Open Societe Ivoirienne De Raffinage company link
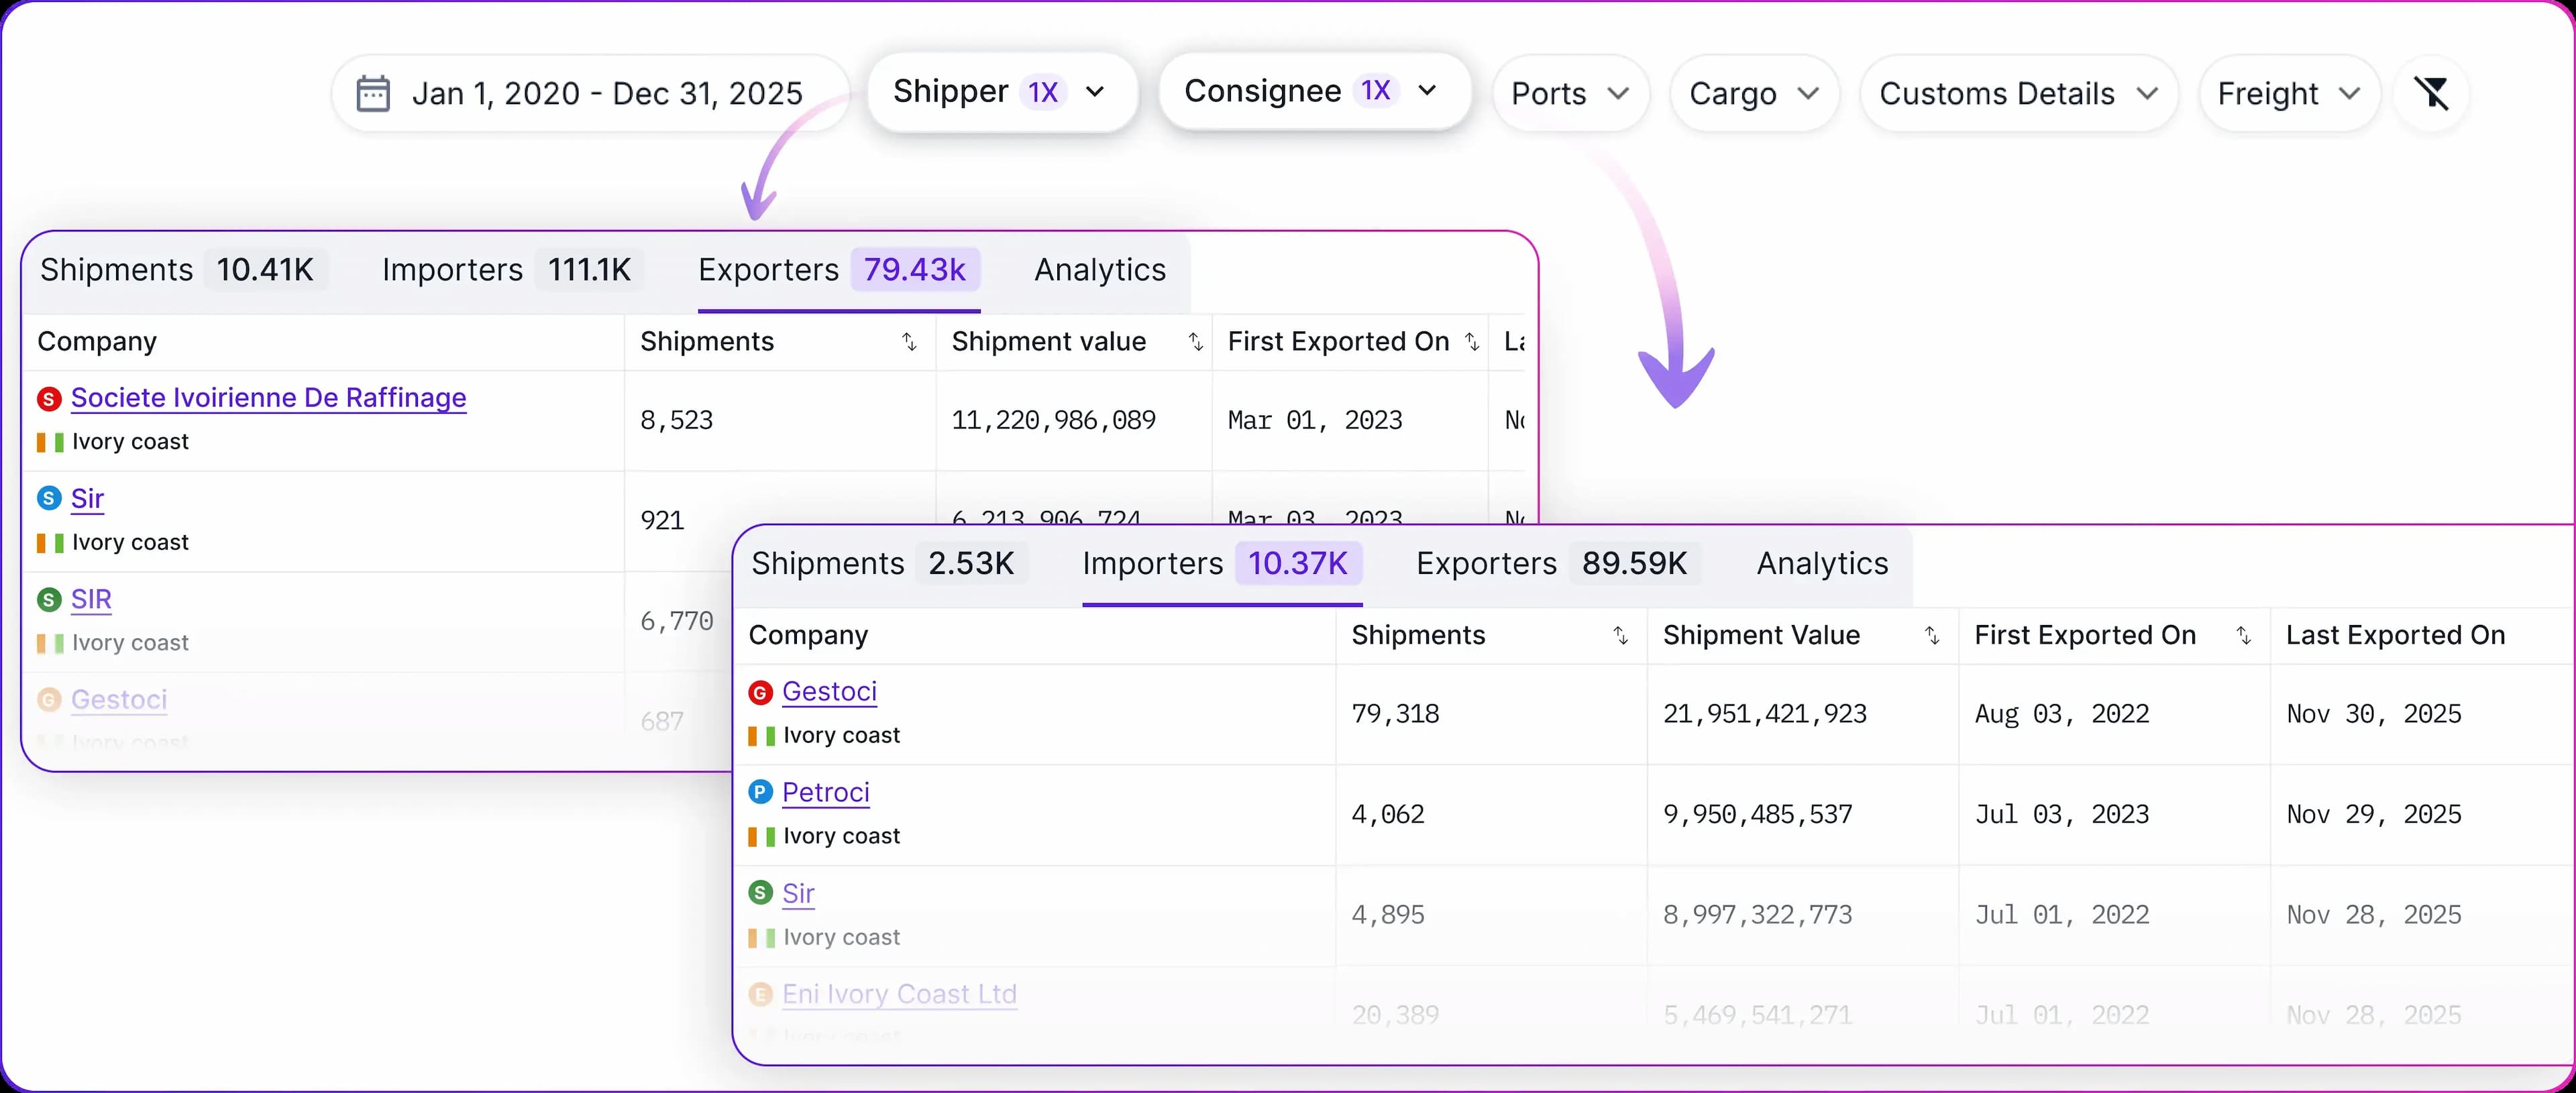2576x1093 pixels. pyautogui.click(x=268, y=398)
